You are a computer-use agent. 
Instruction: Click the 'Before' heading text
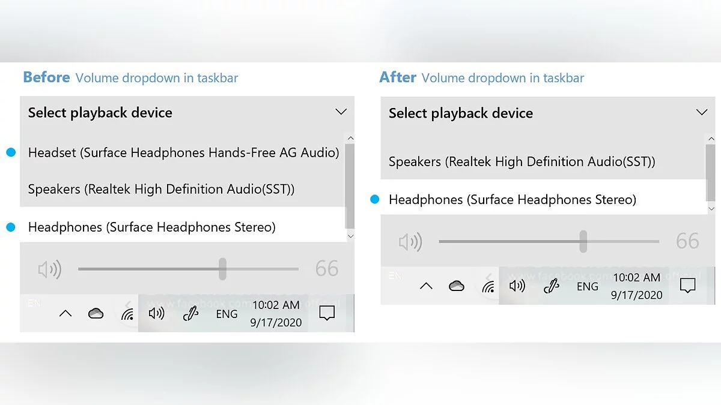pos(46,77)
